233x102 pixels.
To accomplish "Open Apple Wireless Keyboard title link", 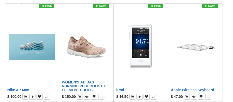I will click(x=192, y=90).
